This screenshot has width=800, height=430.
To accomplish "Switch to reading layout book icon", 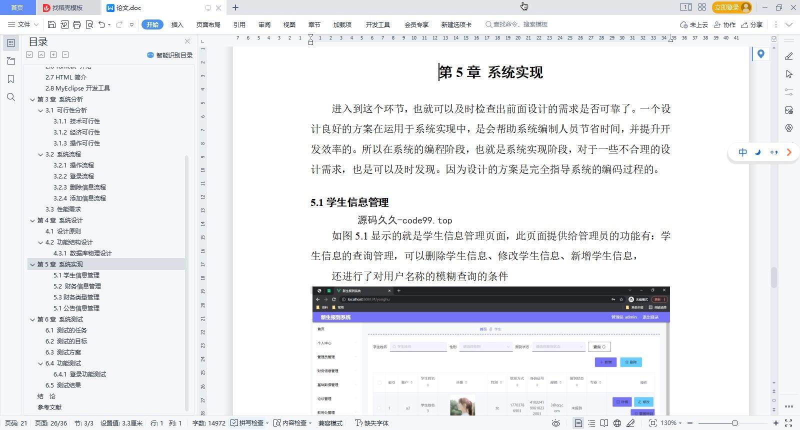I will (x=604, y=423).
